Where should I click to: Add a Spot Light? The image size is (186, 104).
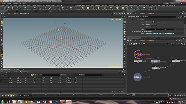(88, 8)
